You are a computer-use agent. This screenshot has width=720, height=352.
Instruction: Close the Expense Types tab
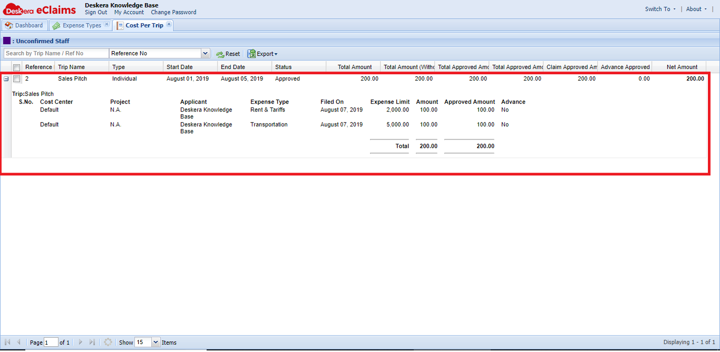pyautogui.click(x=106, y=24)
